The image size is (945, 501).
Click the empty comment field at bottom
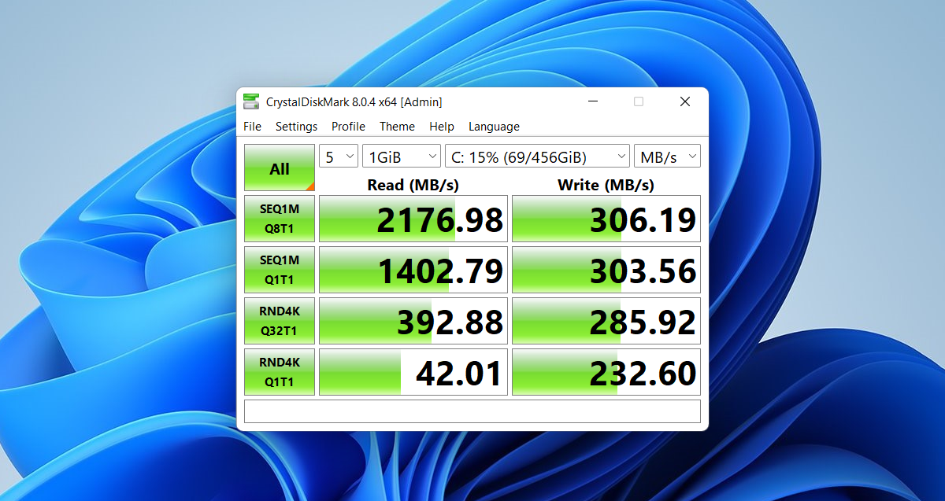point(472,411)
